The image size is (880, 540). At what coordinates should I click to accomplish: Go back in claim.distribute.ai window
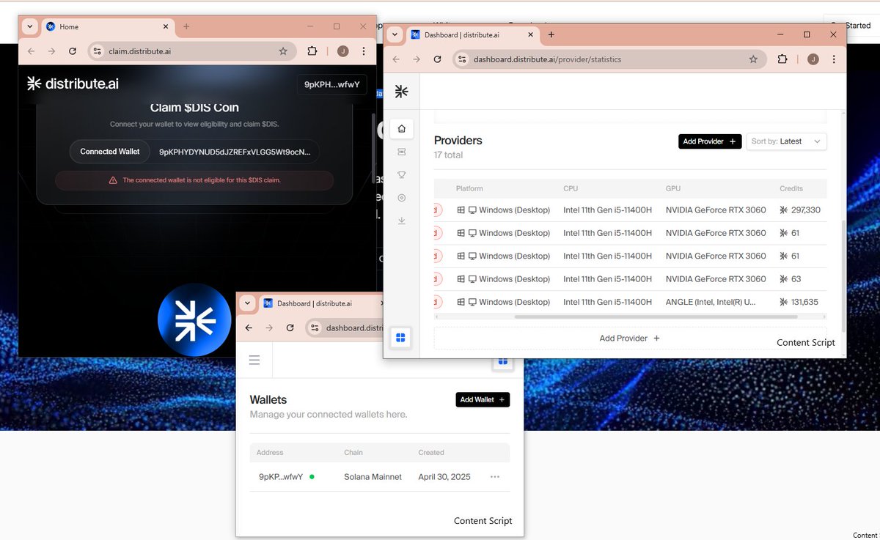tap(31, 51)
